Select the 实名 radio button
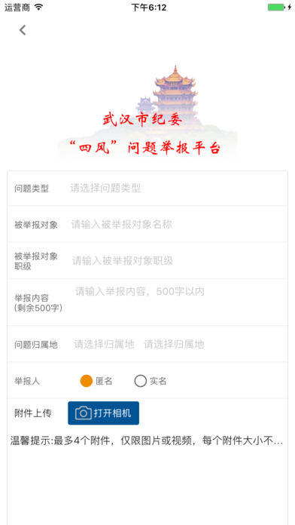Screen dimensions: 295x525 (140, 381)
